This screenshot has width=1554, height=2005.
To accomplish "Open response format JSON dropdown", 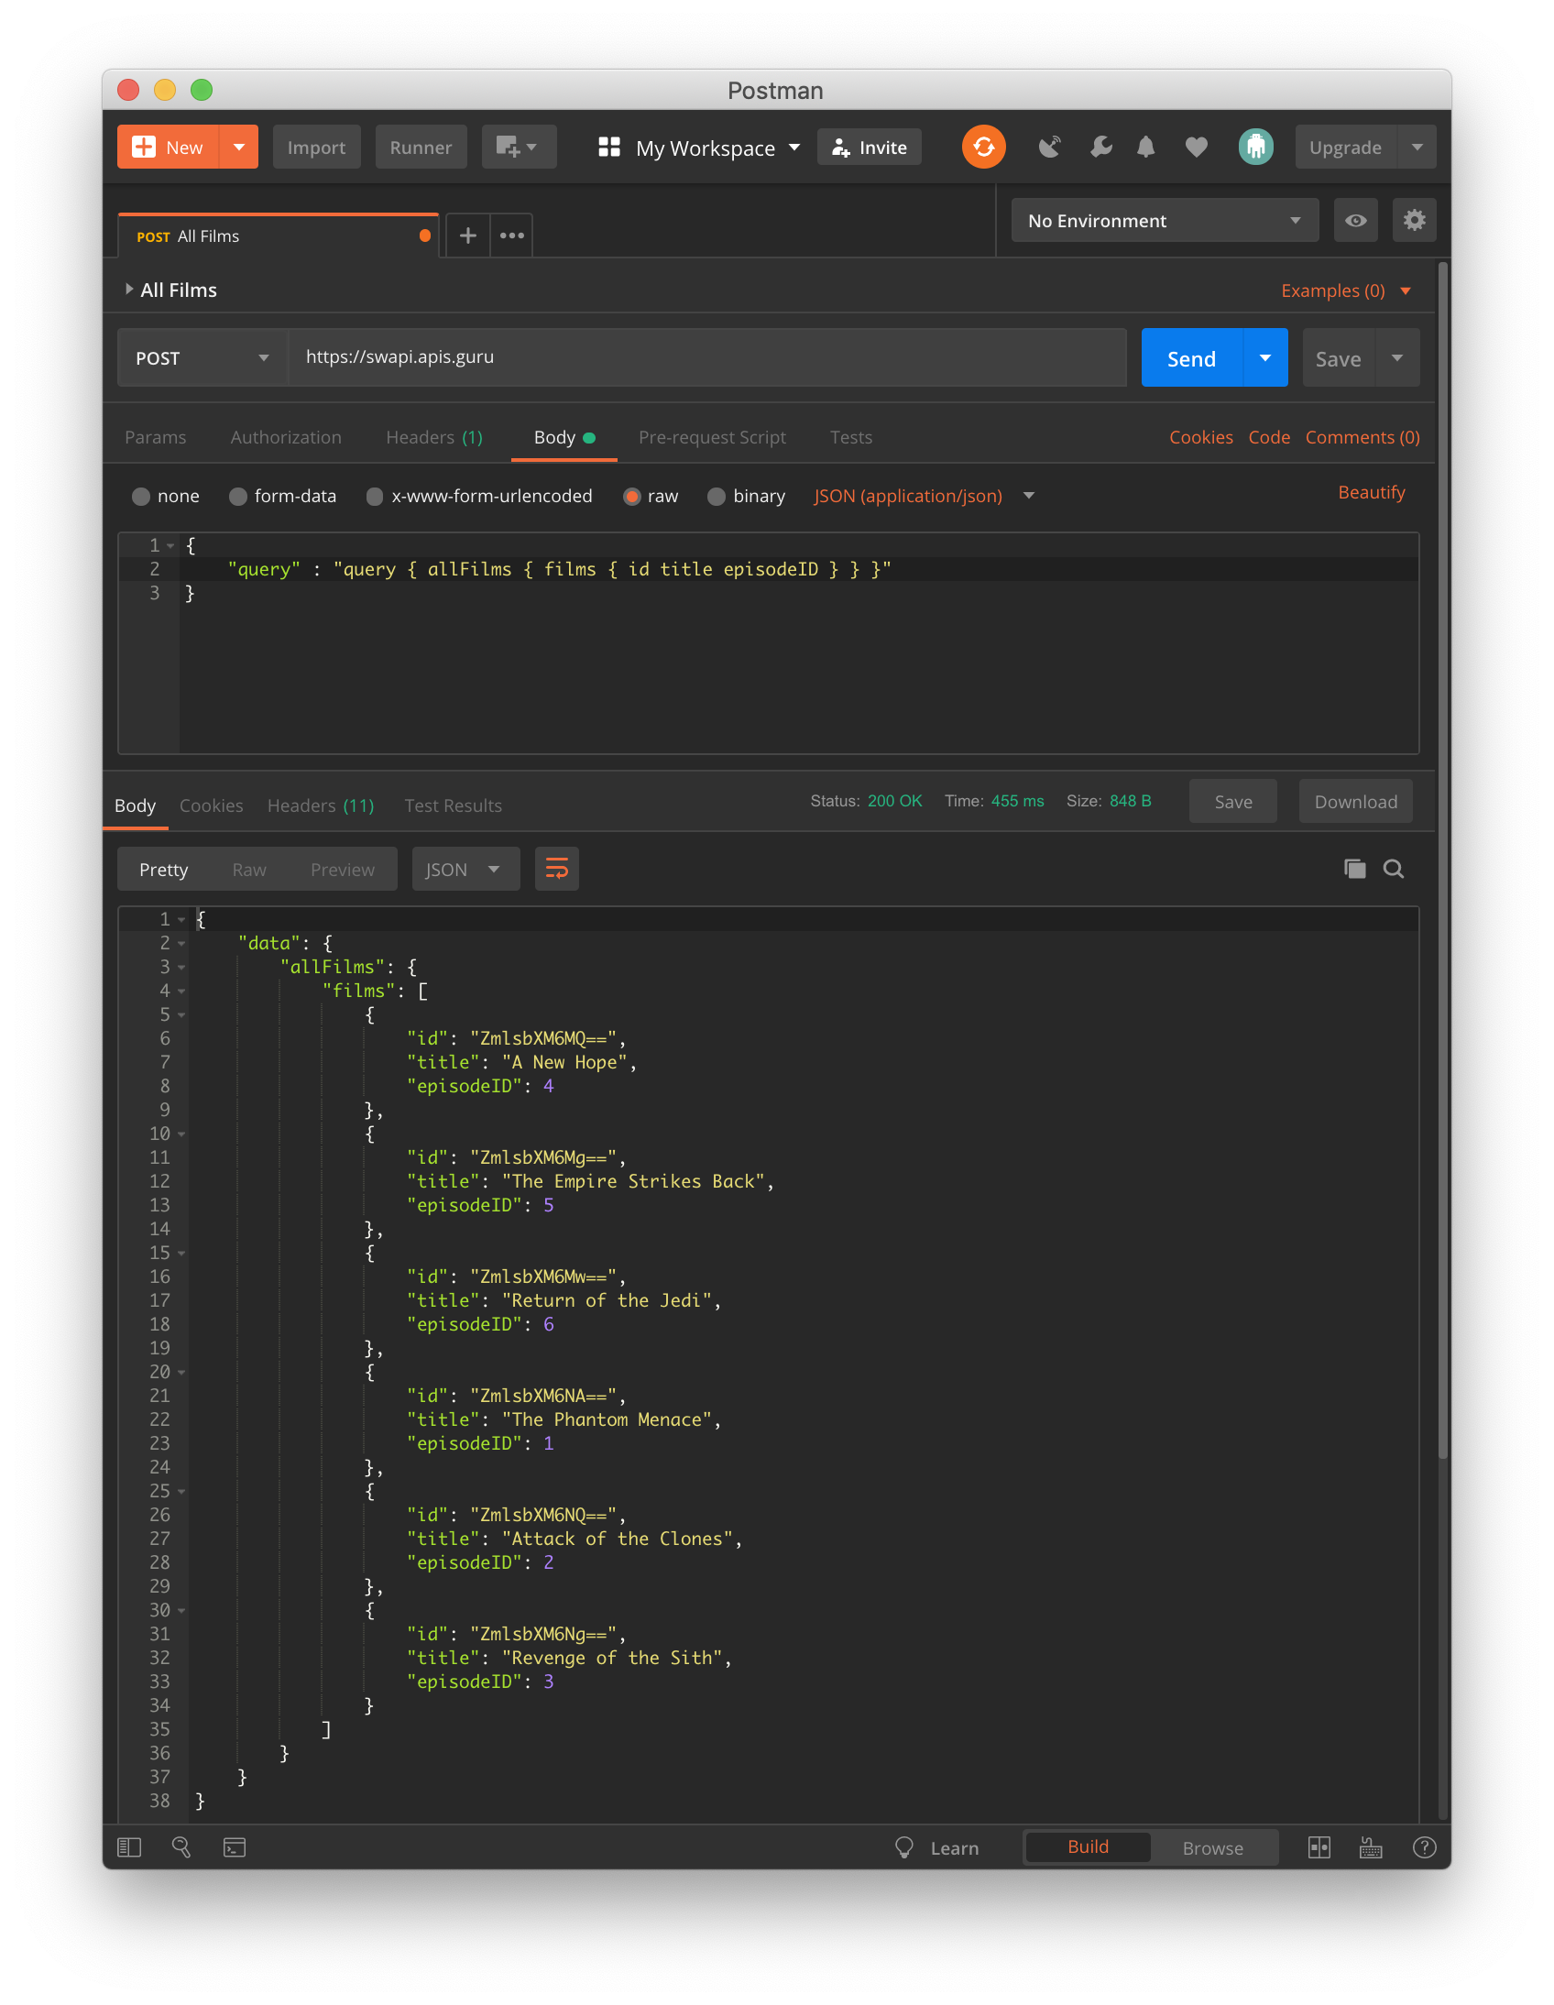I will tap(465, 869).
